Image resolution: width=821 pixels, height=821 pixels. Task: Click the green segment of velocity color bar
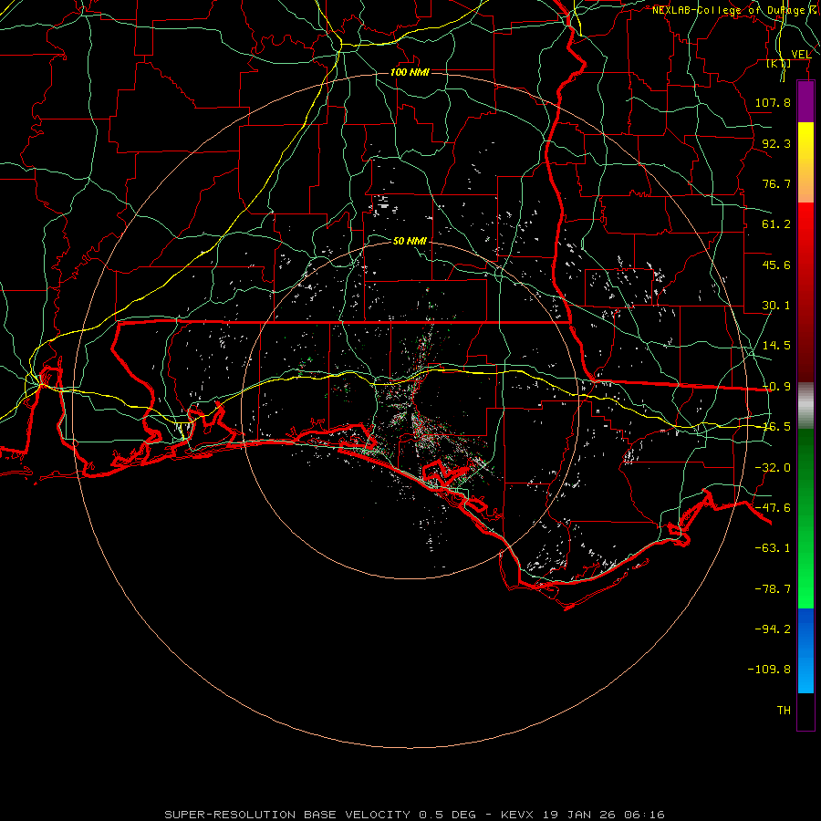(805, 519)
